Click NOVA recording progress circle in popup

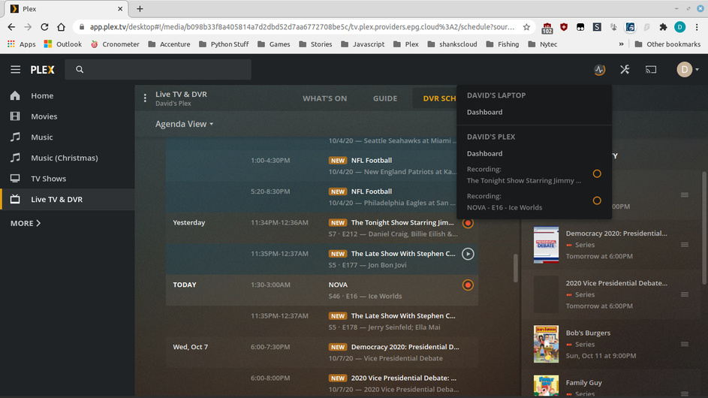pos(597,201)
